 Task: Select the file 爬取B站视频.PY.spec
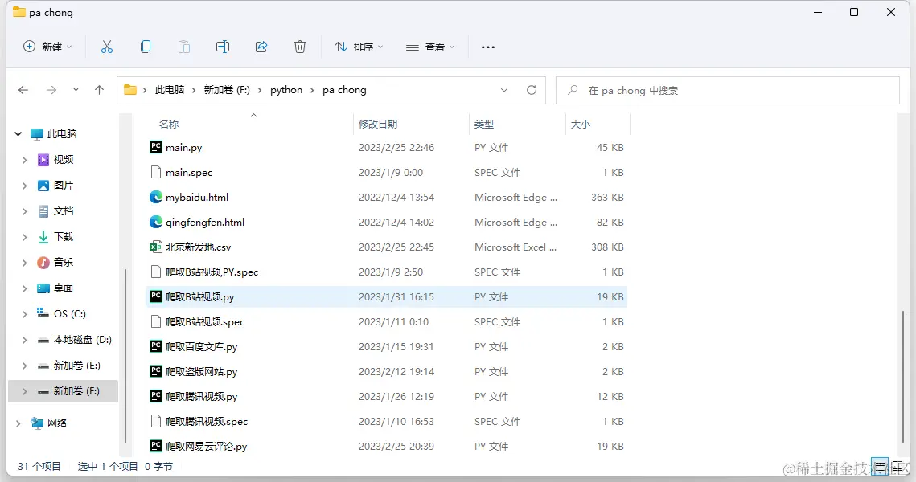386,272
